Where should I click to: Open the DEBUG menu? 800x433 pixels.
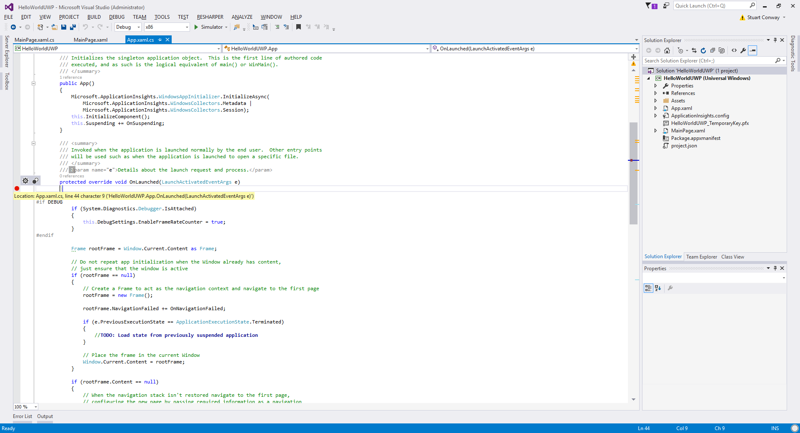pyautogui.click(x=117, y=17)
